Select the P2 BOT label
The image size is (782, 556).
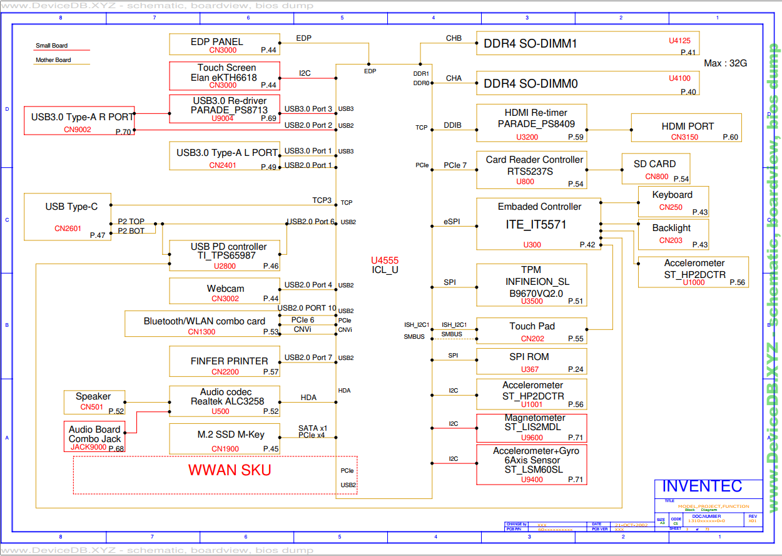coord(131,231)
